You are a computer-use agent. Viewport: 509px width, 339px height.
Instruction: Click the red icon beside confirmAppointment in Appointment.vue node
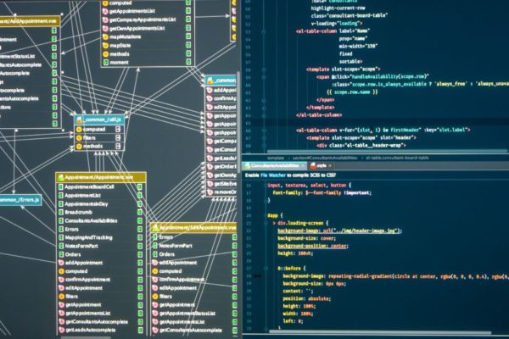(61, 280)
